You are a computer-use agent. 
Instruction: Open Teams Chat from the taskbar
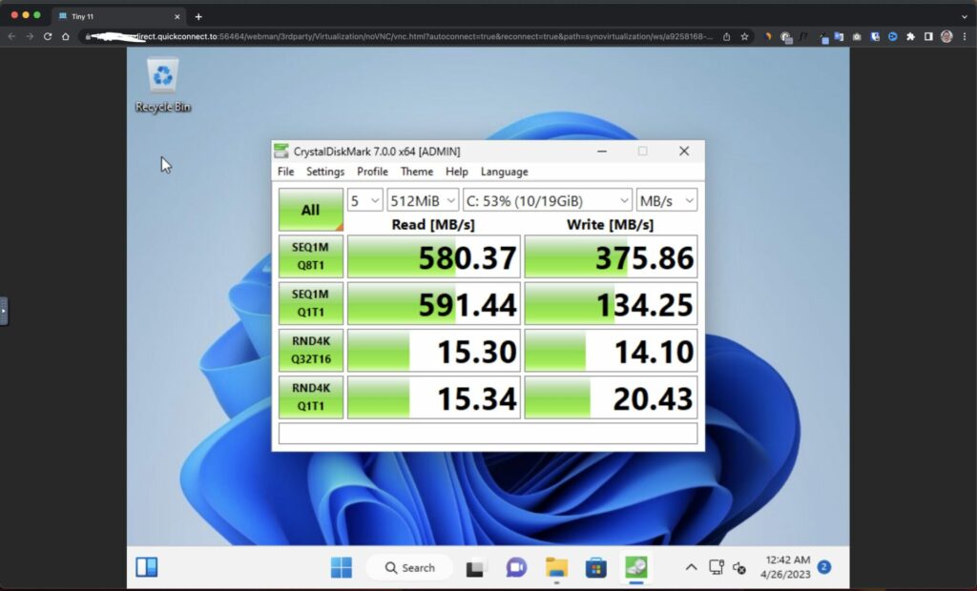click(516, 567)
